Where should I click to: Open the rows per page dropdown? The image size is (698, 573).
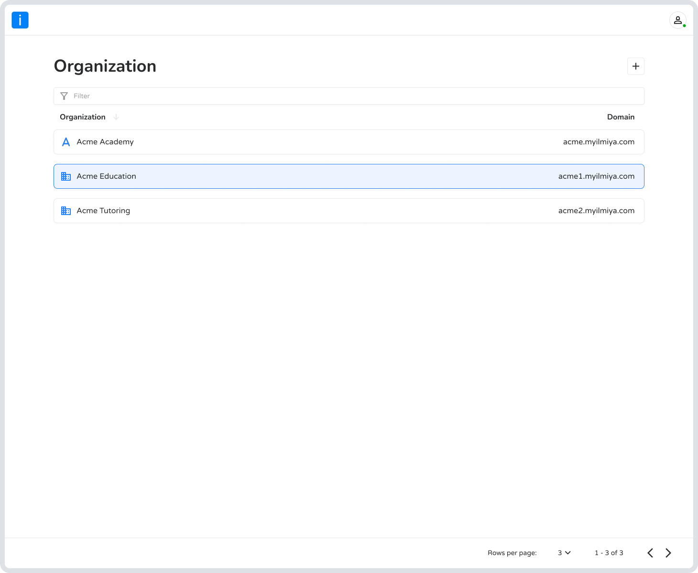click(564, 553)
